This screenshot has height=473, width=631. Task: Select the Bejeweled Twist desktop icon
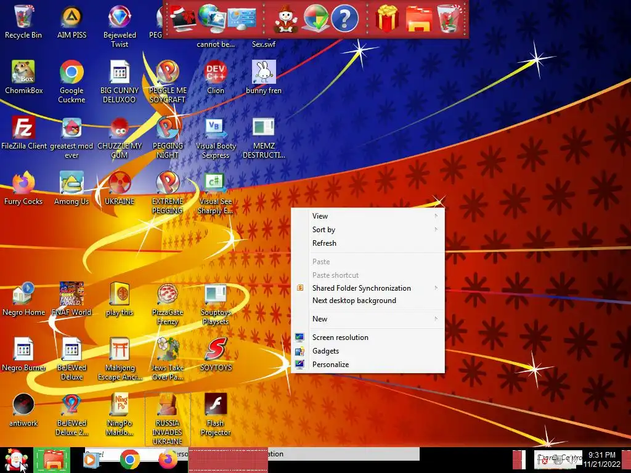click(x=120, y=26)
